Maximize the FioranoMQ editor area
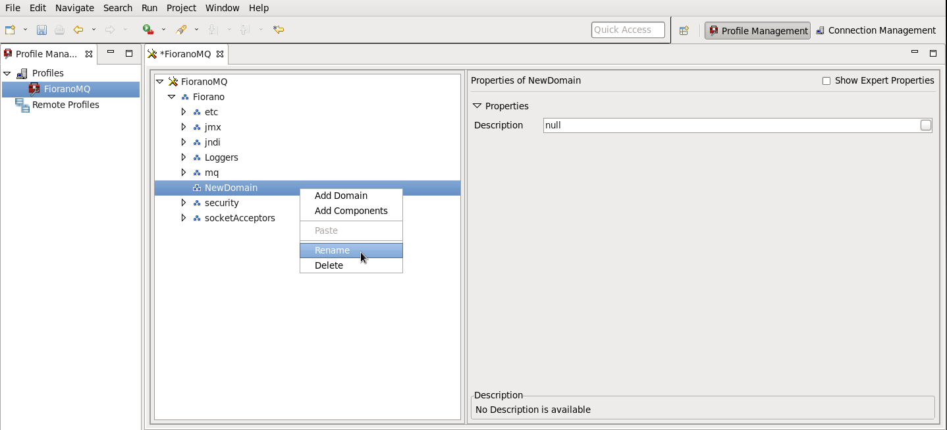This screenshot has width=947, height=430. coord(933,53)
